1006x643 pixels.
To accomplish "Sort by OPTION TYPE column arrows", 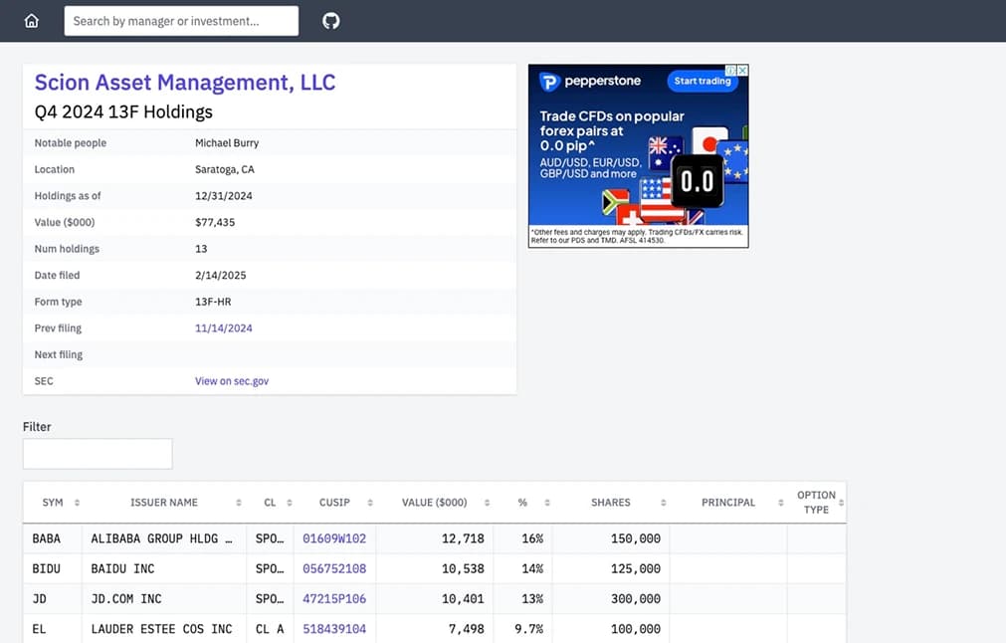I will click(841, 503).
